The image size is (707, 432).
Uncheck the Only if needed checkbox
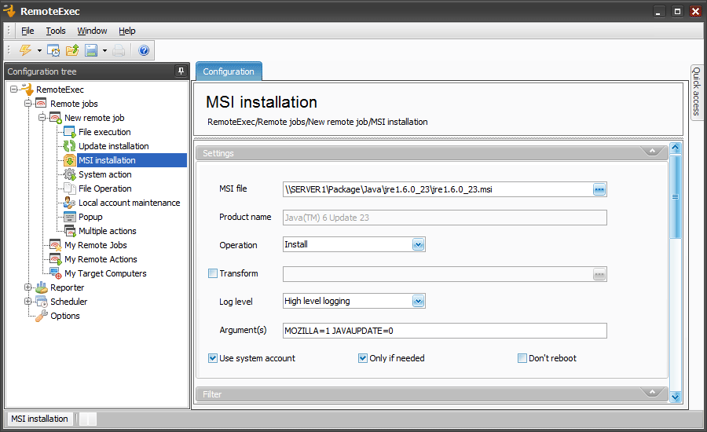point(363,358)
